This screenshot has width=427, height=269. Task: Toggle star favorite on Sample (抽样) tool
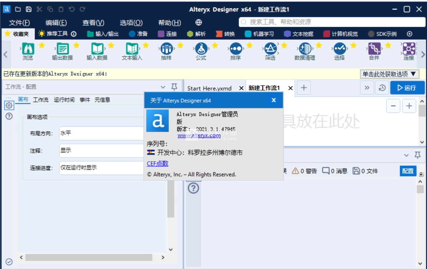(x=180, y=45)
